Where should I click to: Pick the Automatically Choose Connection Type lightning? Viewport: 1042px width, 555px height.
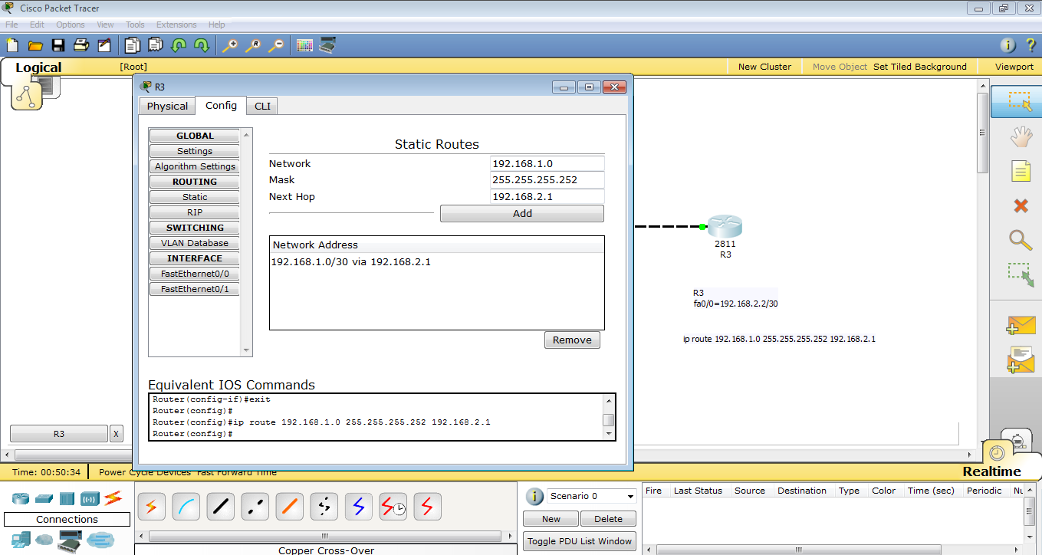(x=151, y=507)
